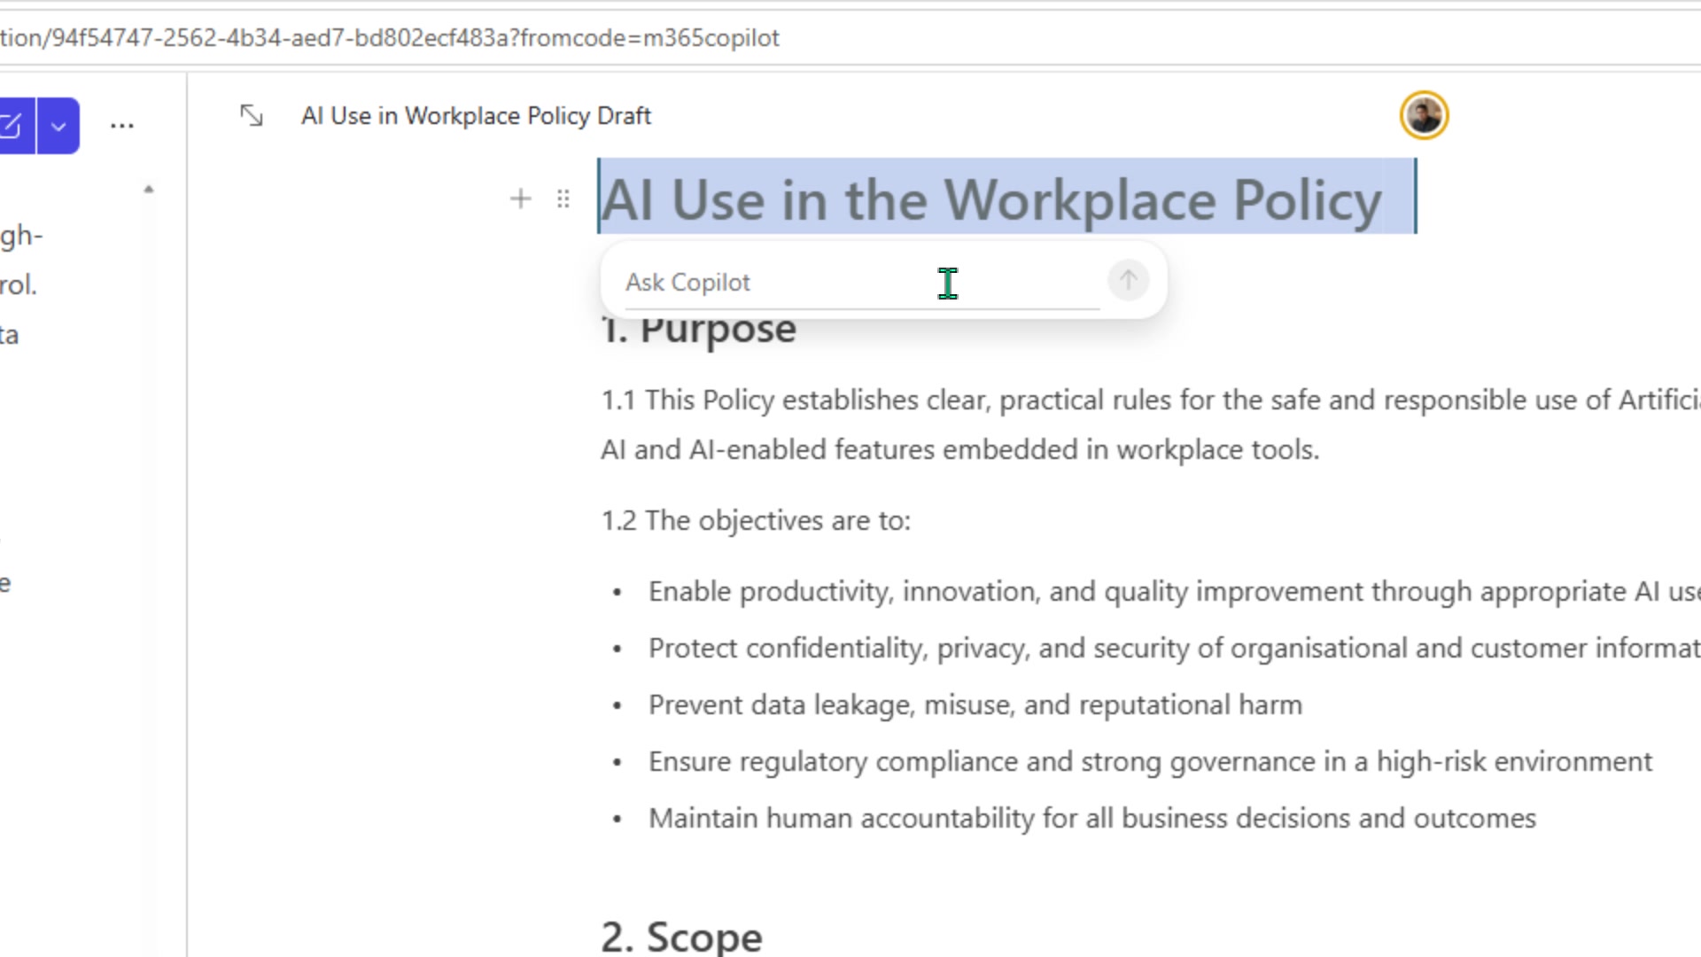Click the Ask Copilot input field

coord(861,282)
